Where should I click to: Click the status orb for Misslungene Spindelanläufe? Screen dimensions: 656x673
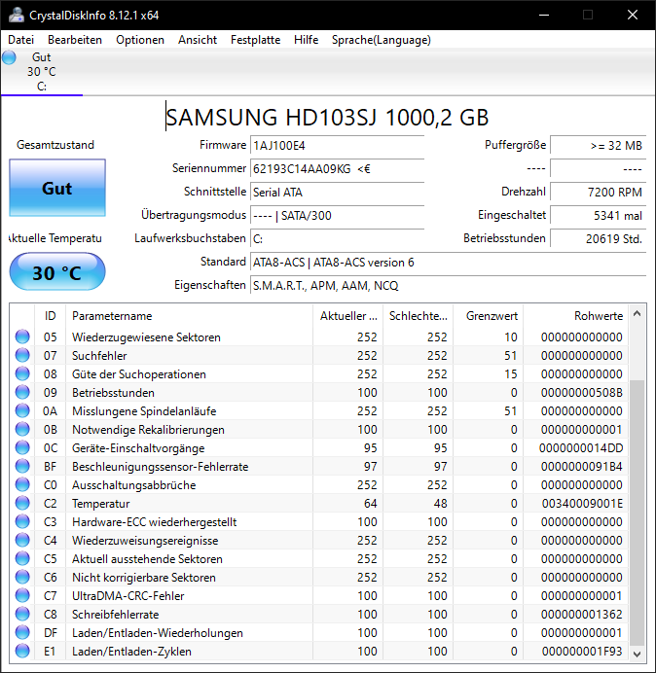click(22, 410)
